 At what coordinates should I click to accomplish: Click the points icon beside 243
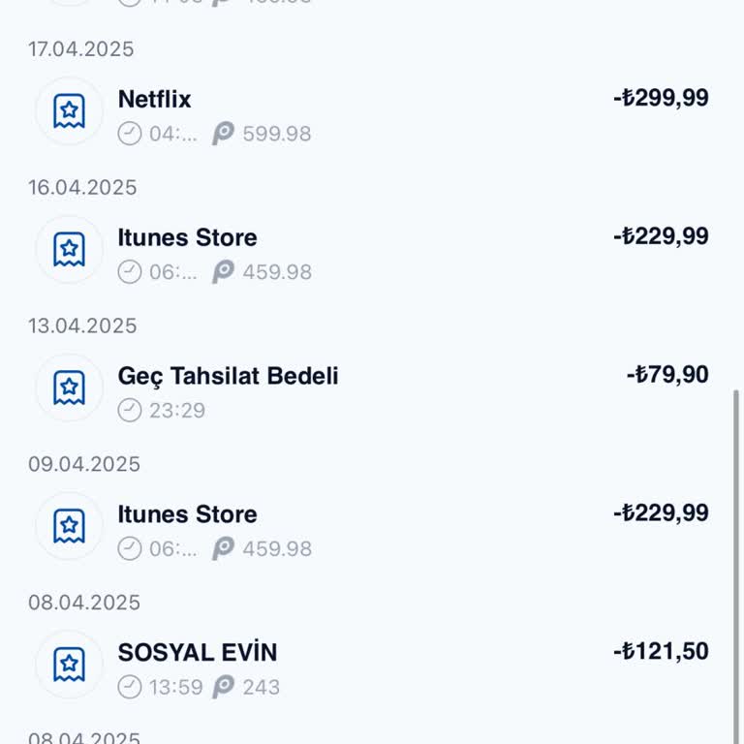coord(224,688)
